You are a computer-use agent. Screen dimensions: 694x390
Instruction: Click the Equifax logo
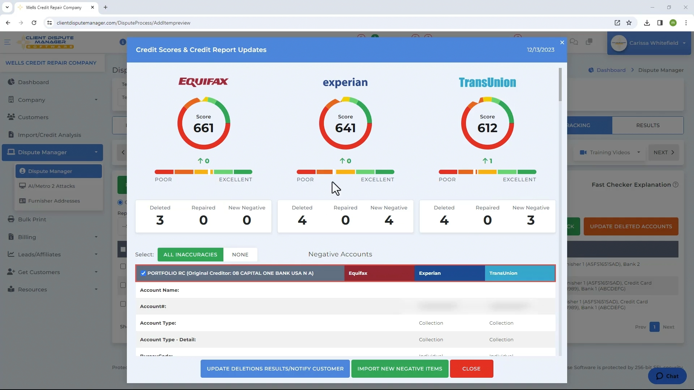point(204,82)
